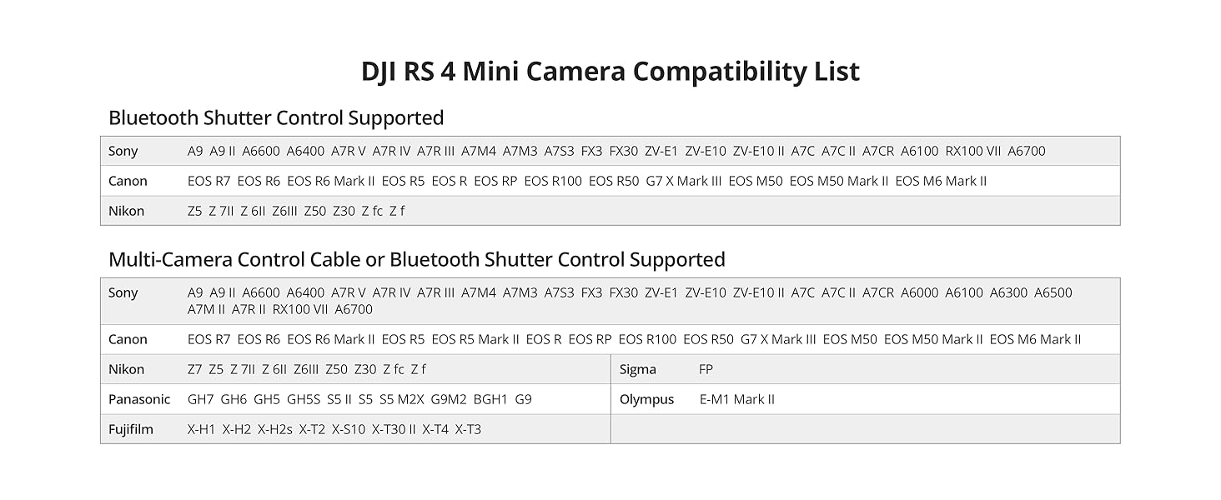
Task: Select the Panasonic BGH1 model
Action: (490, 399)
